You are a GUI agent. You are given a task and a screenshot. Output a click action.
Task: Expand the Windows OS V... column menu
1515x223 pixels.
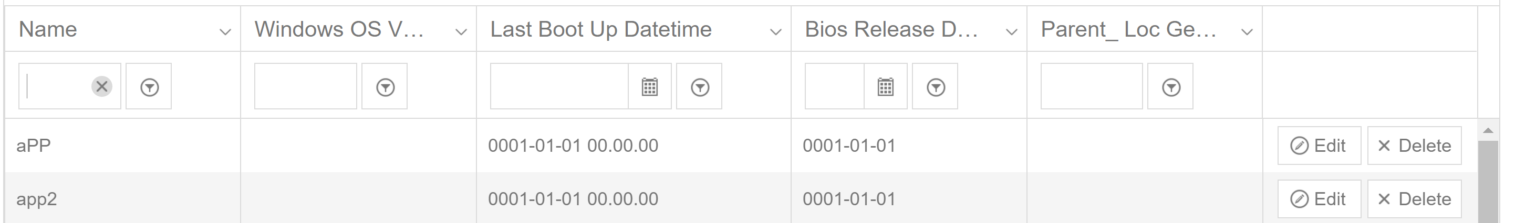point(461,31)
